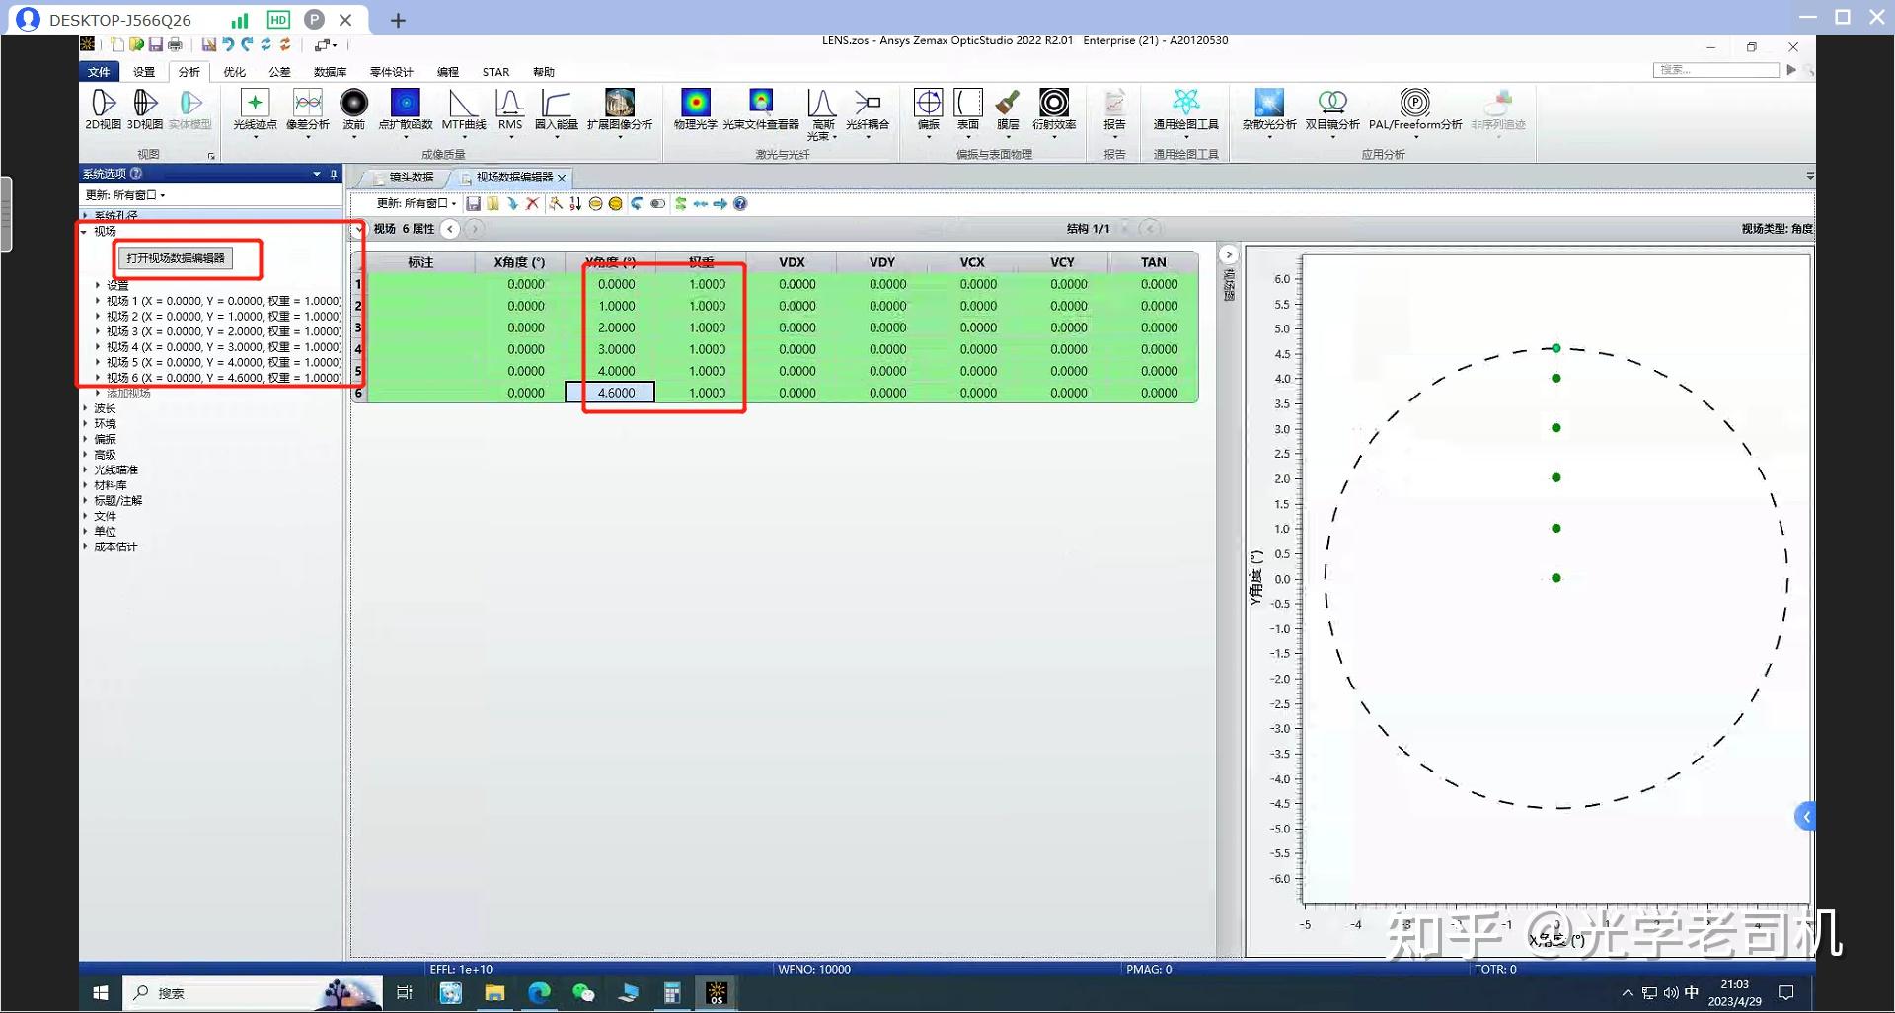The image size is (1895, 1013).
Task: Open File Explorer from taskbar
Action: (x=494, y=992)
